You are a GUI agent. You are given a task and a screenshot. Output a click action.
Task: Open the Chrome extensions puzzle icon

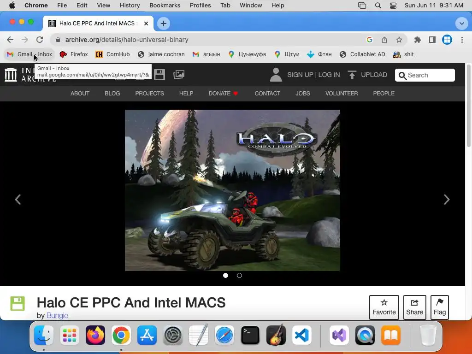pos(418,40)
